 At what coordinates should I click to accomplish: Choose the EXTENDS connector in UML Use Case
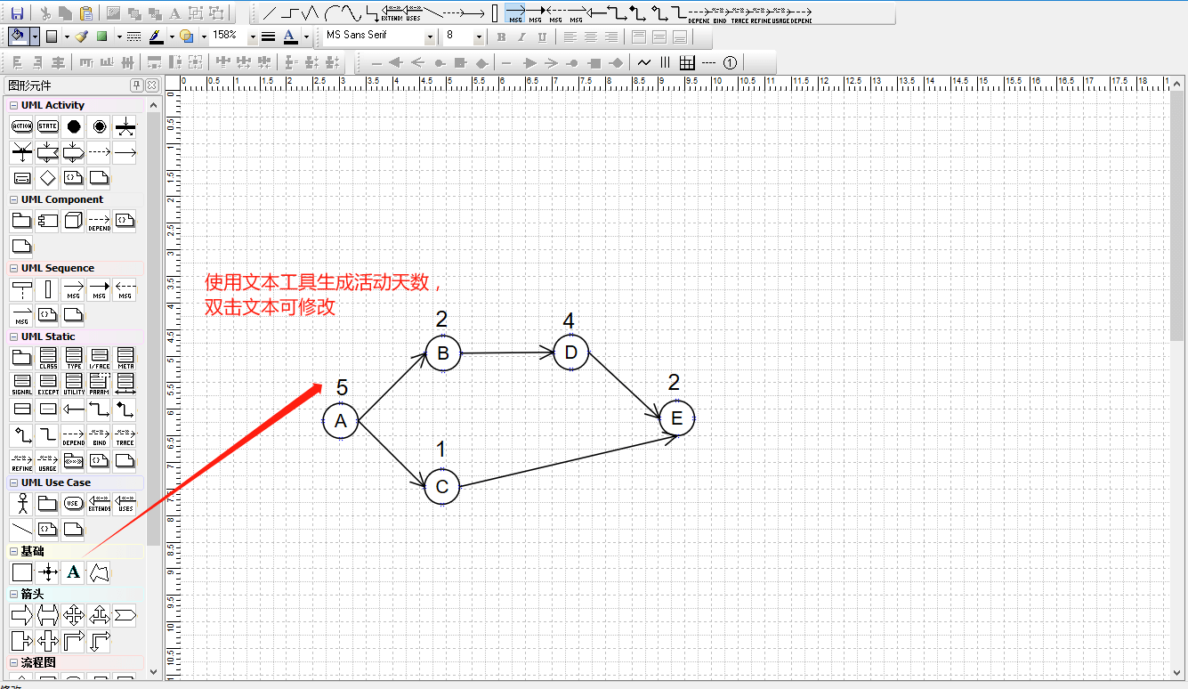[x=99, y=503]
